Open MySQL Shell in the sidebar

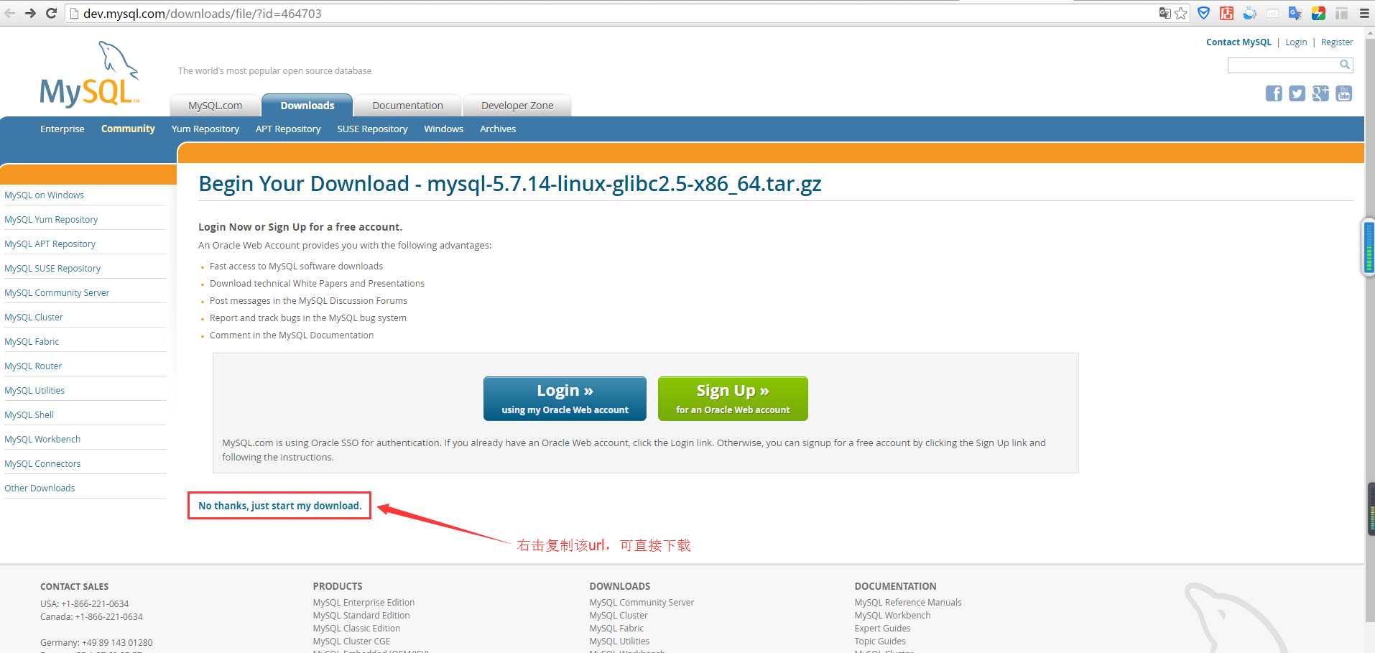(x=29, y=415)
